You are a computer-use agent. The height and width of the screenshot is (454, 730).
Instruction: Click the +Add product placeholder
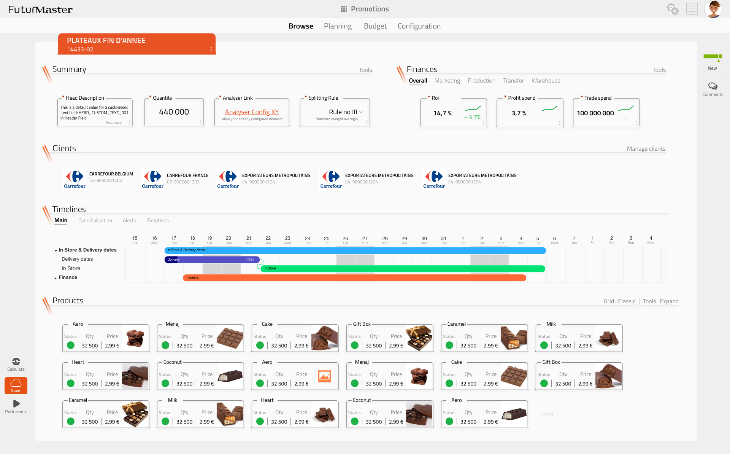[x=547, y=414]
